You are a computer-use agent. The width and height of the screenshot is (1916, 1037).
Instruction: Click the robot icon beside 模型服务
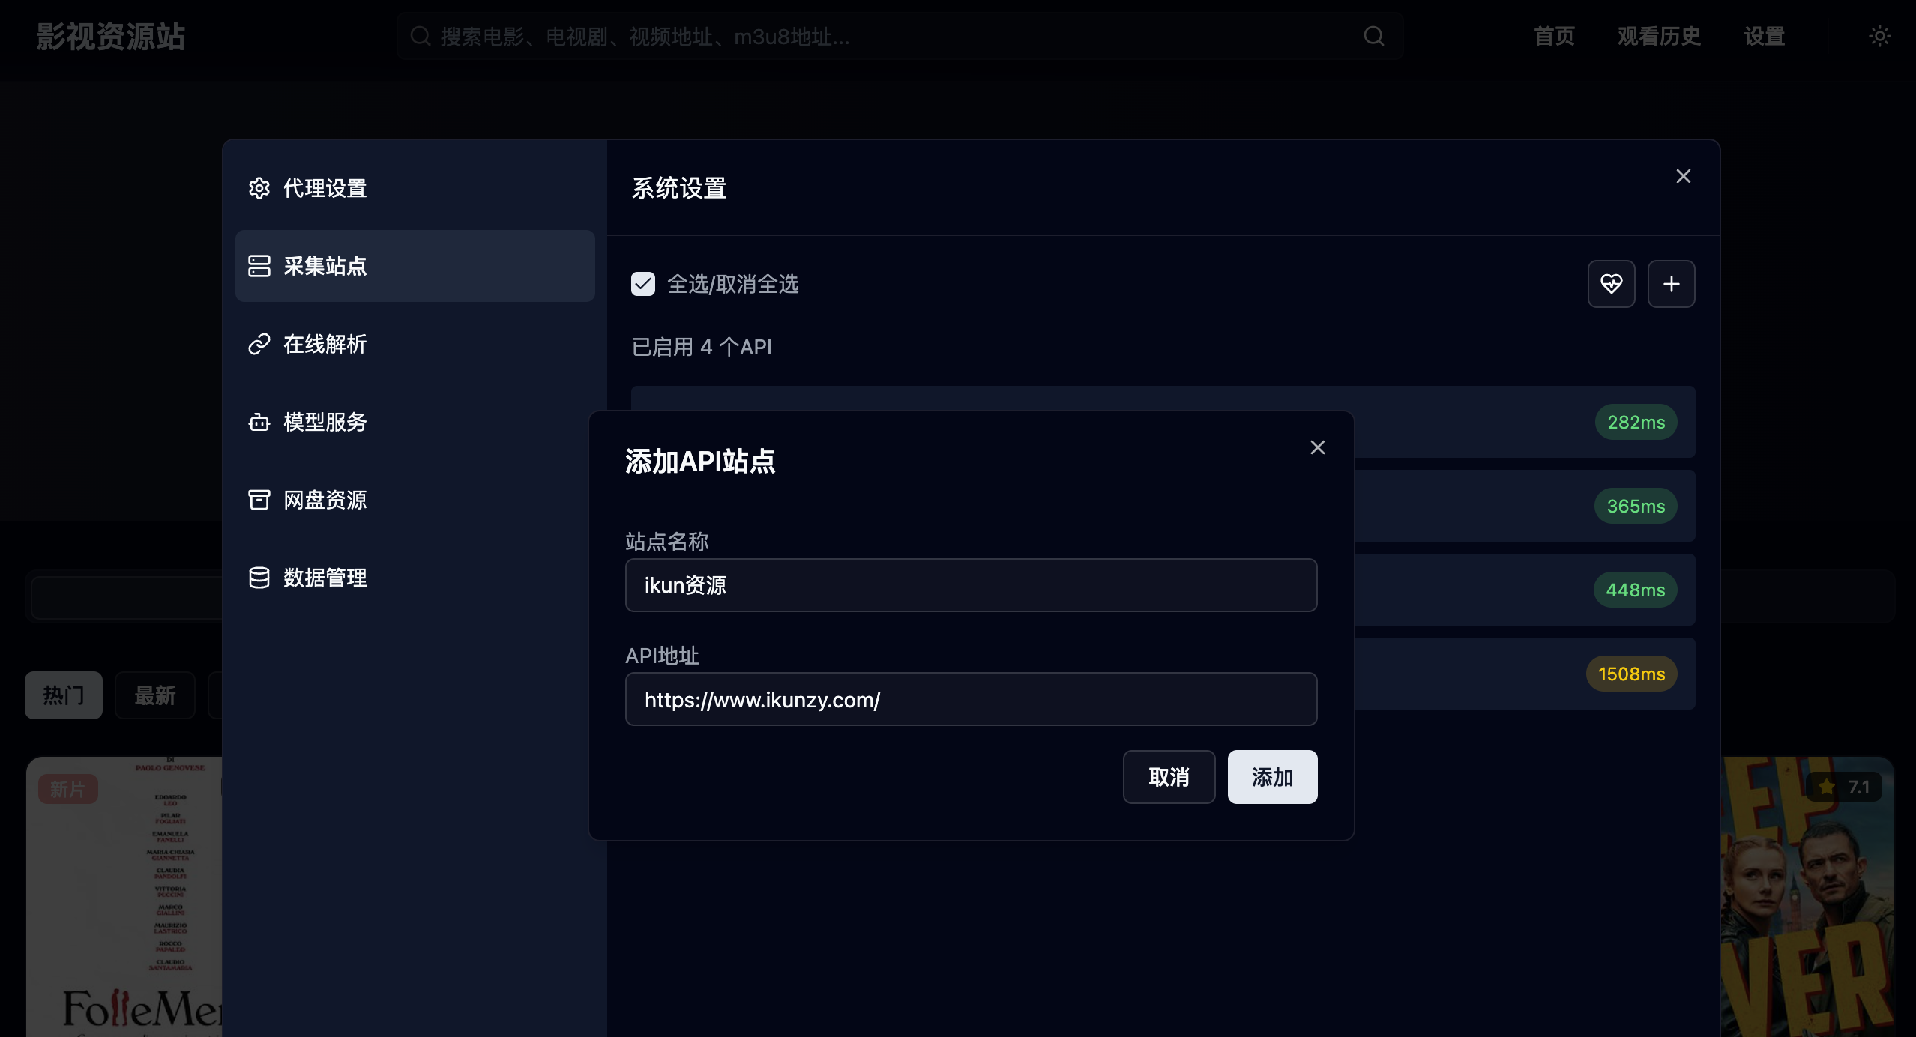pyautogui.click(x=259, y=422)
